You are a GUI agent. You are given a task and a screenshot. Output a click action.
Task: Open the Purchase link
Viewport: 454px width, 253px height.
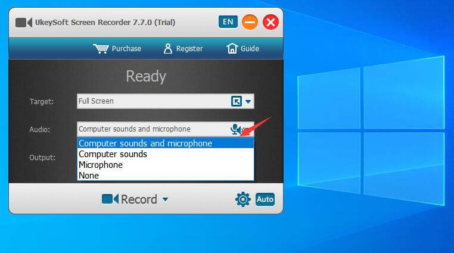coord(126,49)
